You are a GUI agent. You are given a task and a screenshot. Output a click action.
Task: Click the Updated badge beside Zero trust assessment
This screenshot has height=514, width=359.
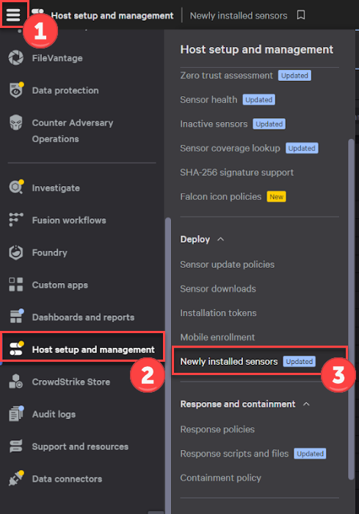(x=294, y=76)
